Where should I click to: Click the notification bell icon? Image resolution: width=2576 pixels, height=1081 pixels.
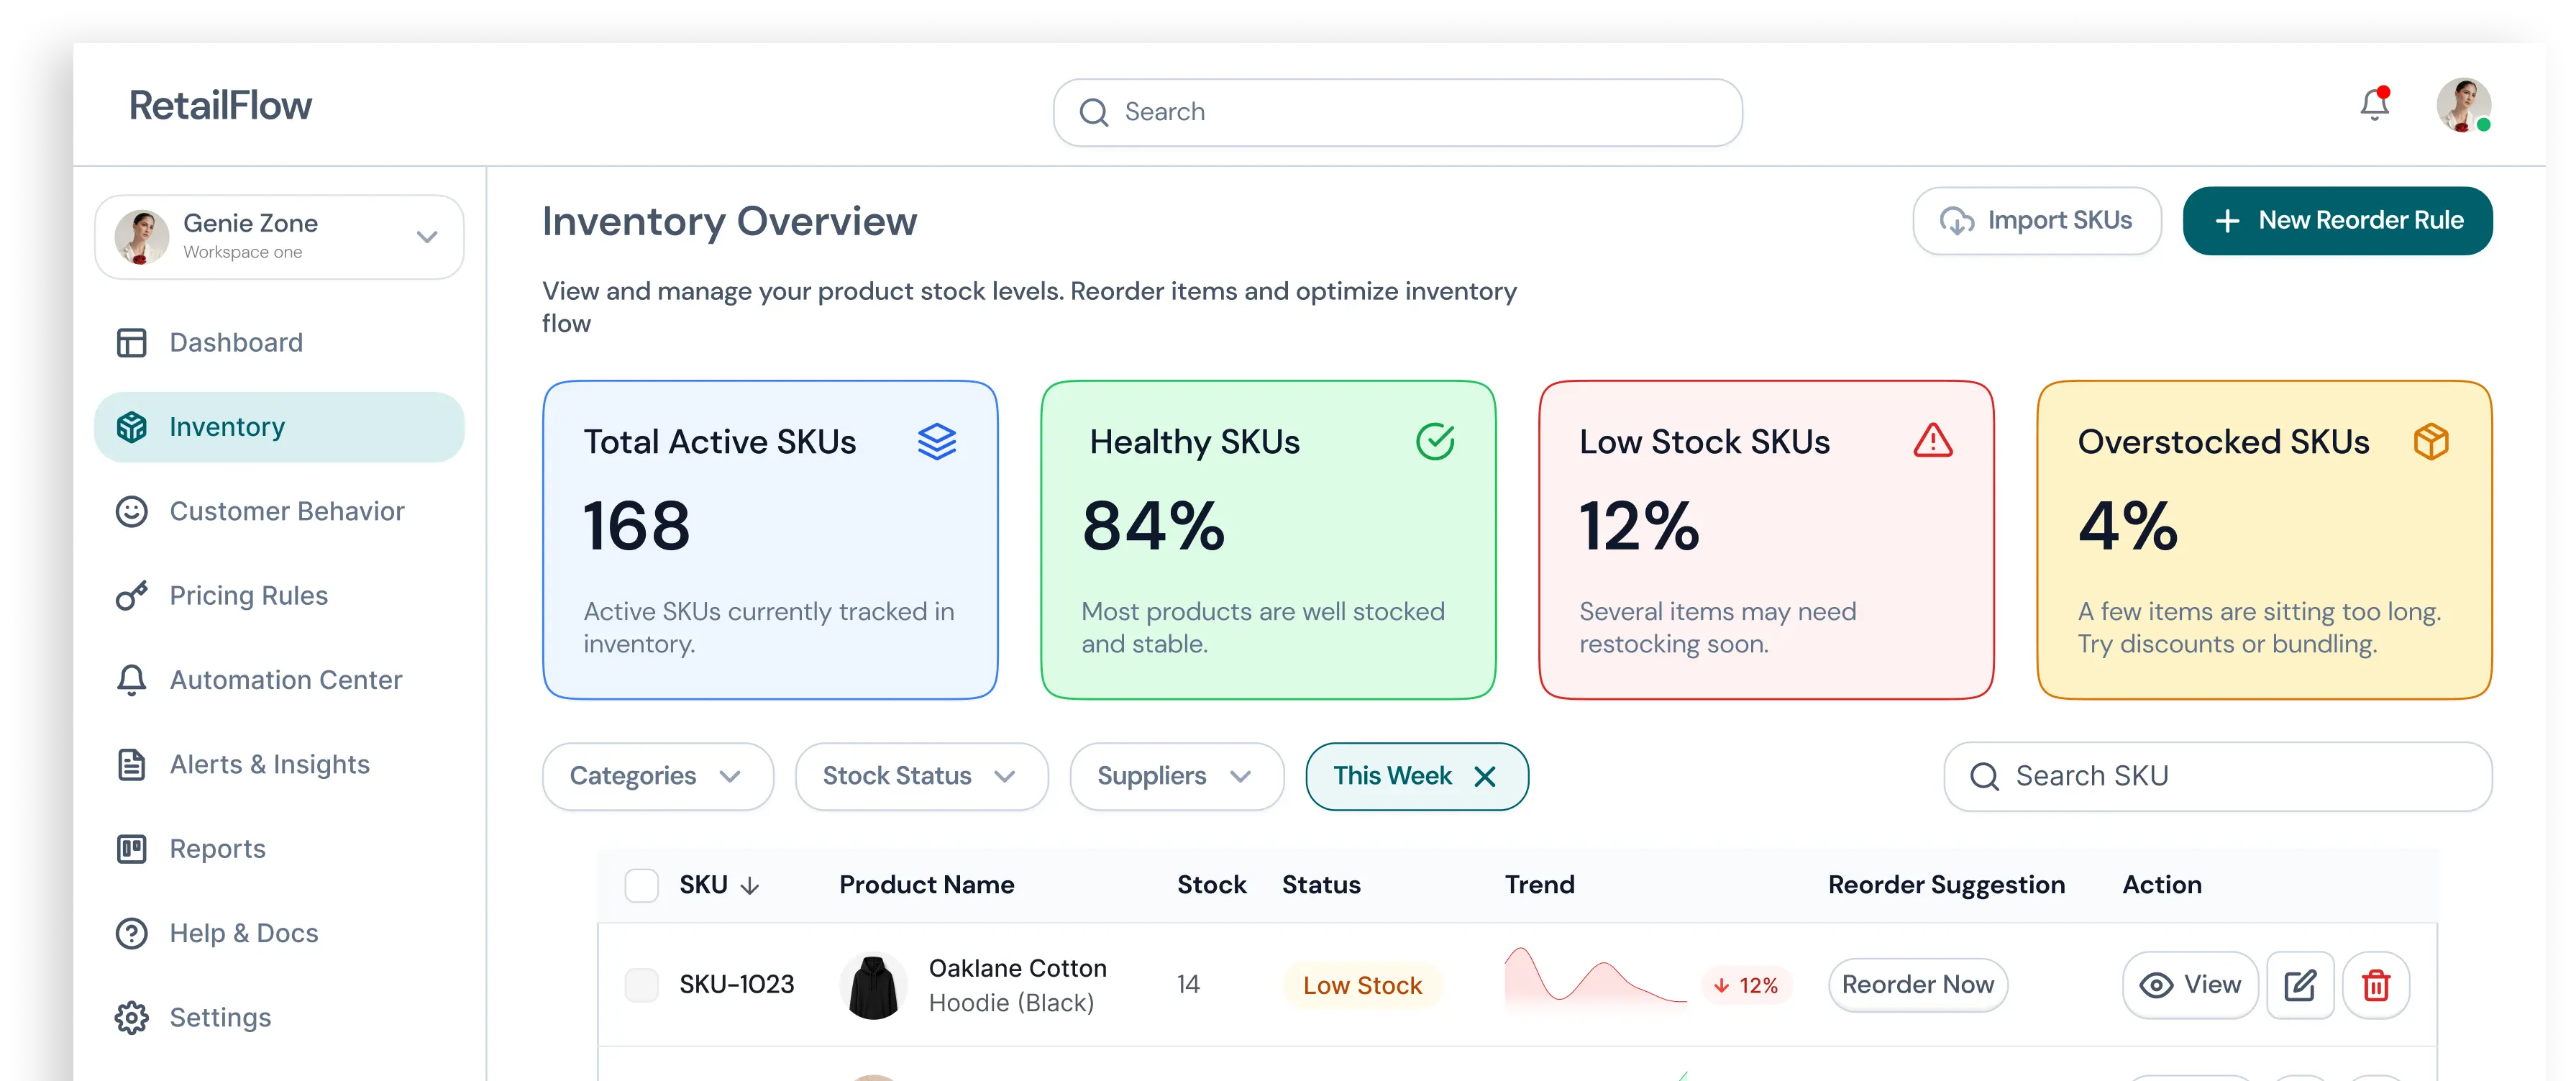click(x=2374, y=105)
